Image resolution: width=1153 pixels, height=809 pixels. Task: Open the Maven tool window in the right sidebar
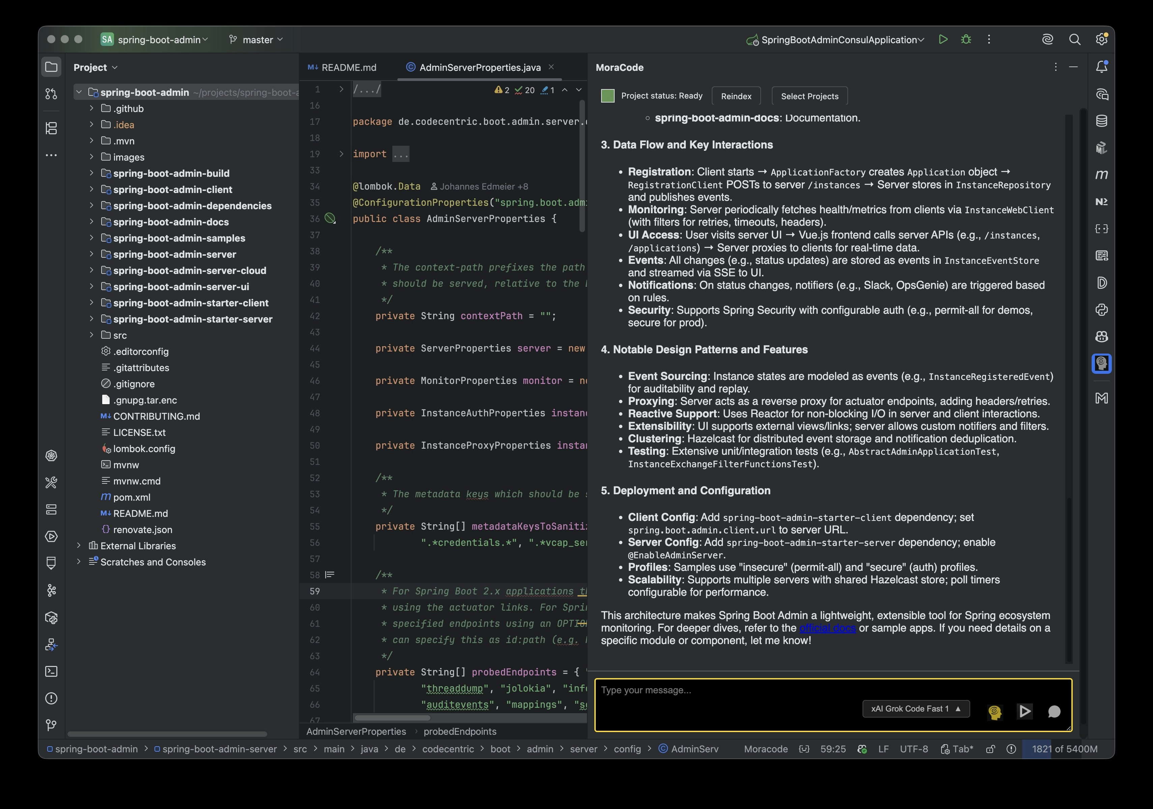(x=1101, y=175)
